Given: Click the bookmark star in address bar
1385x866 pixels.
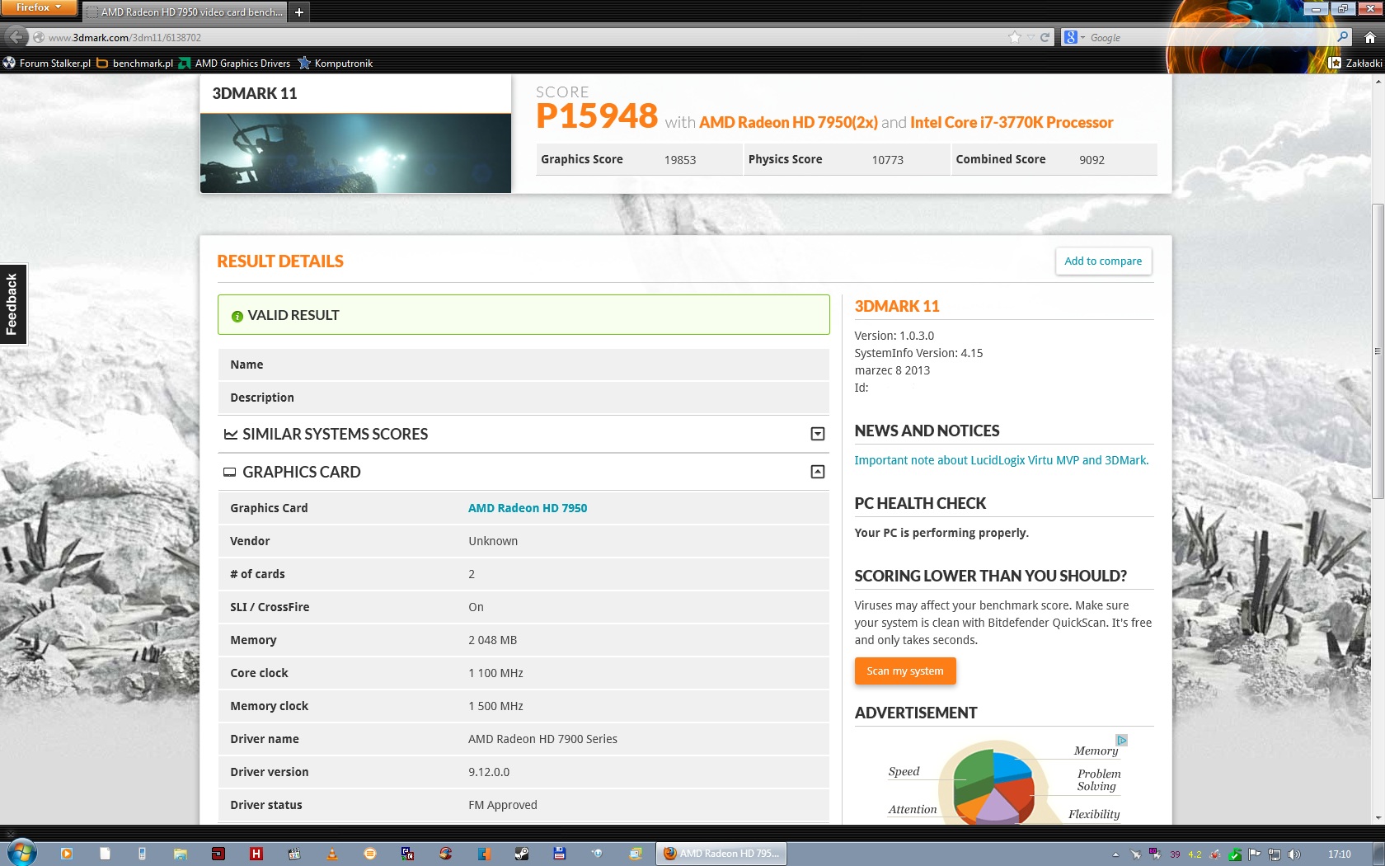Looking at the screenshot, I should tap(1015, 37).
